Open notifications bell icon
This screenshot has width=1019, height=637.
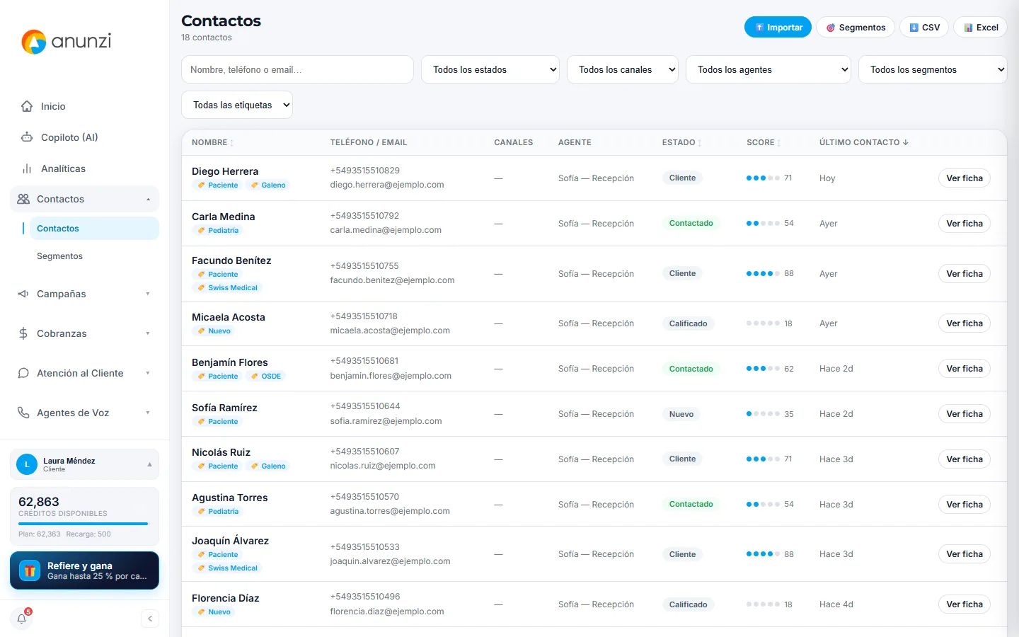[x=22, y=619]
